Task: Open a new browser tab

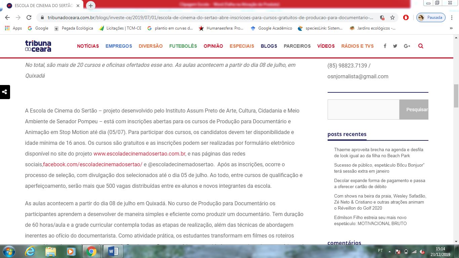Action: click(x=91, y=6)
